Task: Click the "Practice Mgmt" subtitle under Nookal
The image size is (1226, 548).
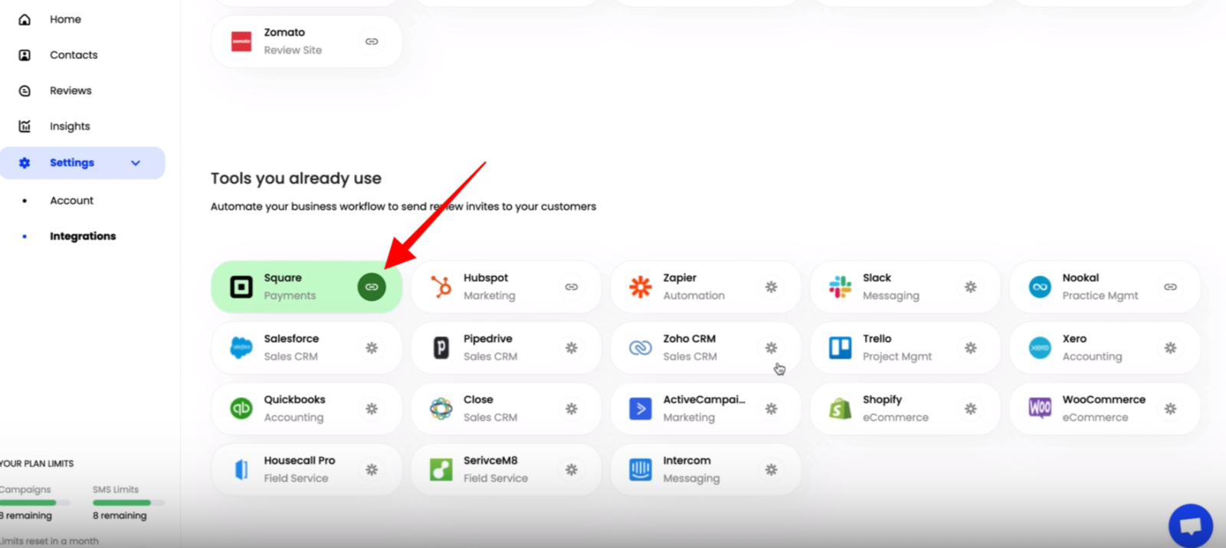Action: pos(1100,296)
